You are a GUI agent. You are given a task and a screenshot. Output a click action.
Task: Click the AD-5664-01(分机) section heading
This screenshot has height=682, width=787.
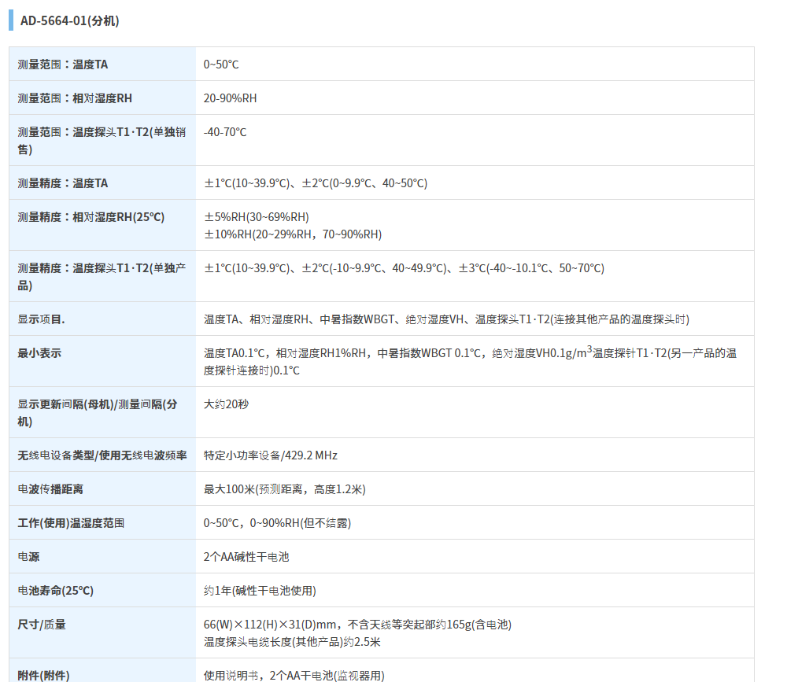(x=69, y=20)
